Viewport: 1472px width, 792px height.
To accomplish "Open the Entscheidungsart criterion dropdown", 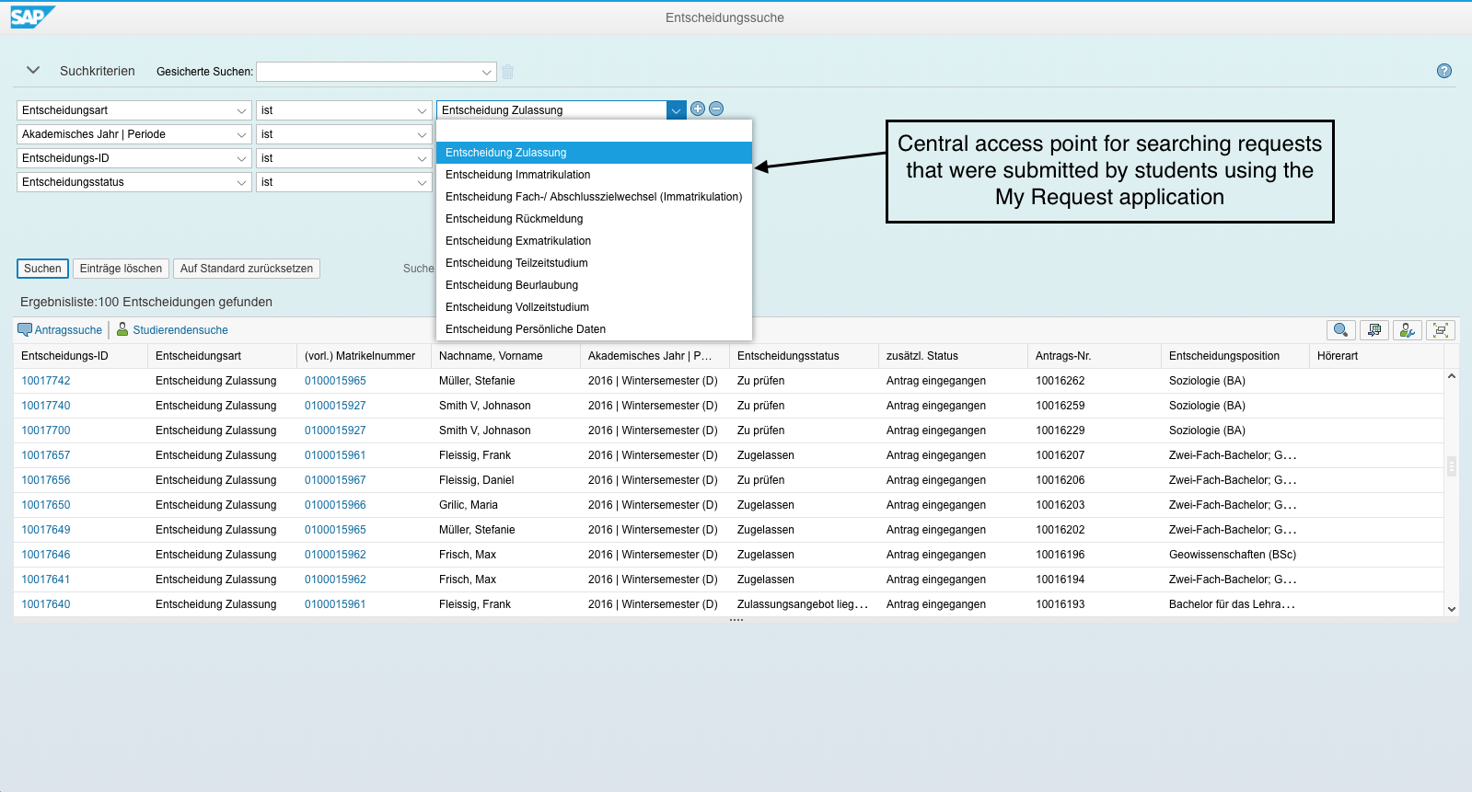I will point(242,110).
